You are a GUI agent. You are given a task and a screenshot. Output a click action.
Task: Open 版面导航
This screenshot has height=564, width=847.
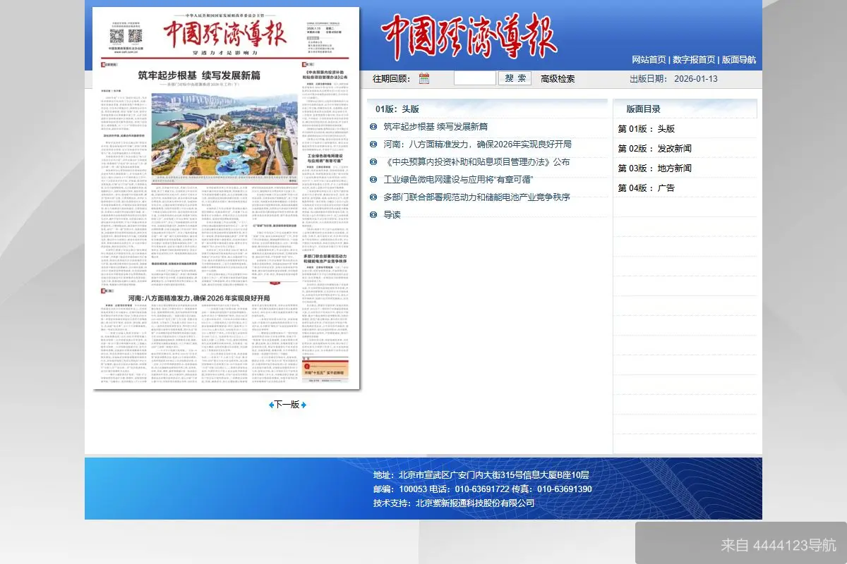point(738,60)
